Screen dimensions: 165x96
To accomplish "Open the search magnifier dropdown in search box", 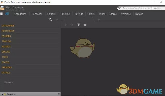I will point(119,8).
